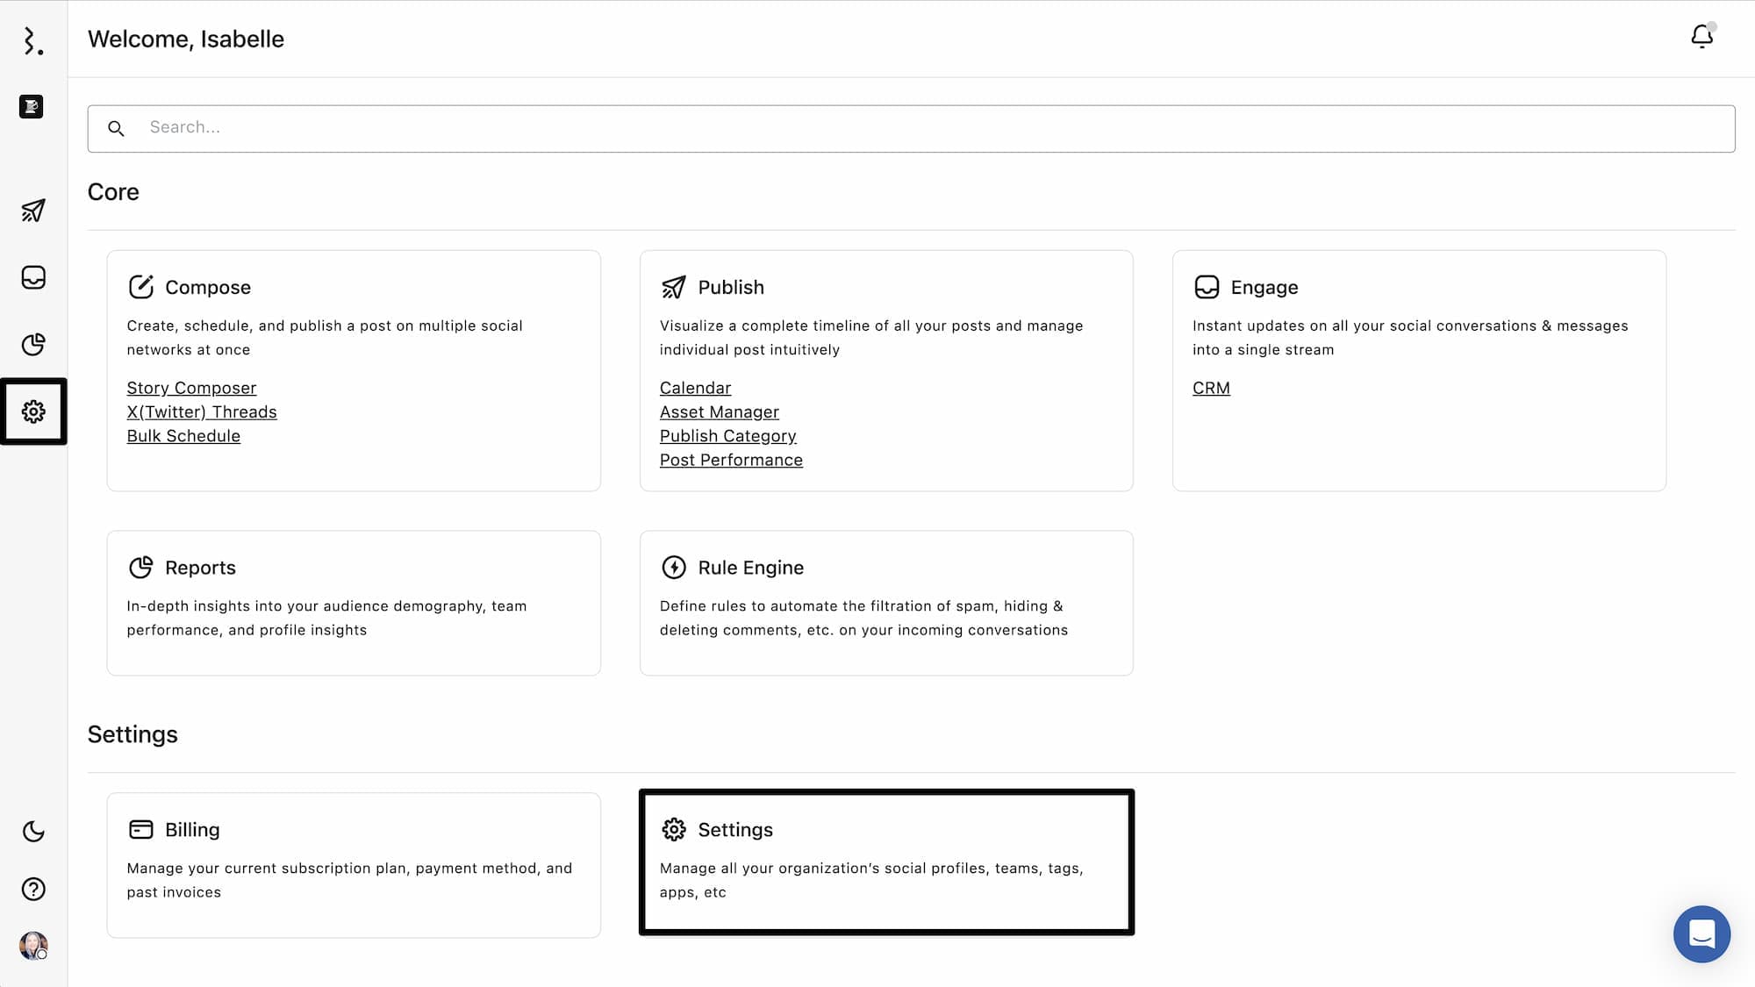The image size is (1755, 987).
Task: Open Settings gear icon in sidebar
Action: (x=33, y=411)
